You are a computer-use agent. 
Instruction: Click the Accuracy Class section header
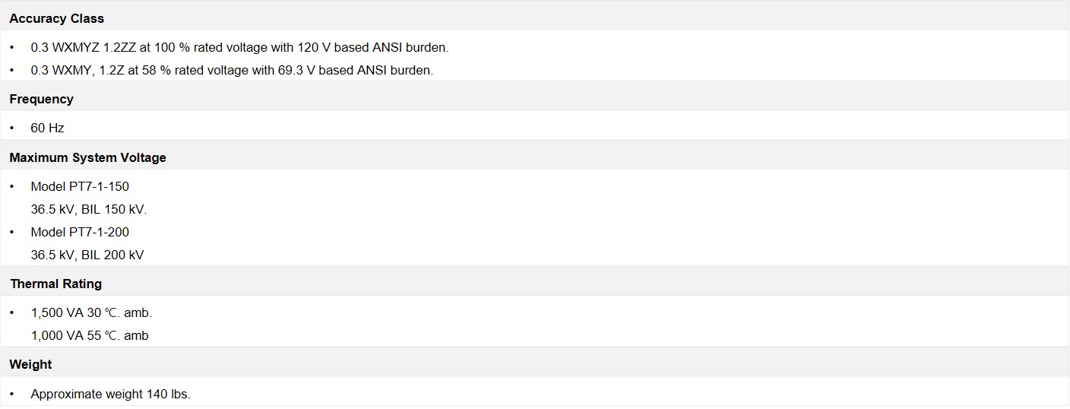click(57, 18)
